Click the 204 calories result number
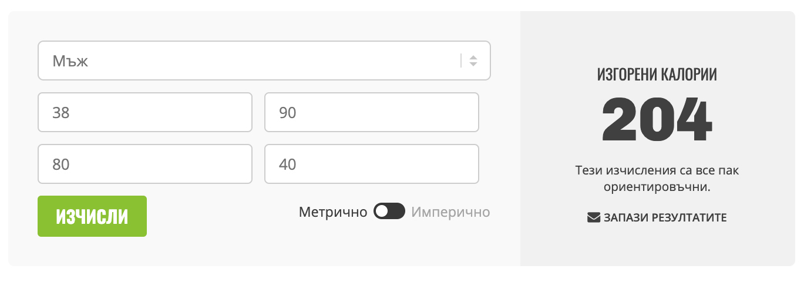 pyautogui.click(x=657, y=120)
